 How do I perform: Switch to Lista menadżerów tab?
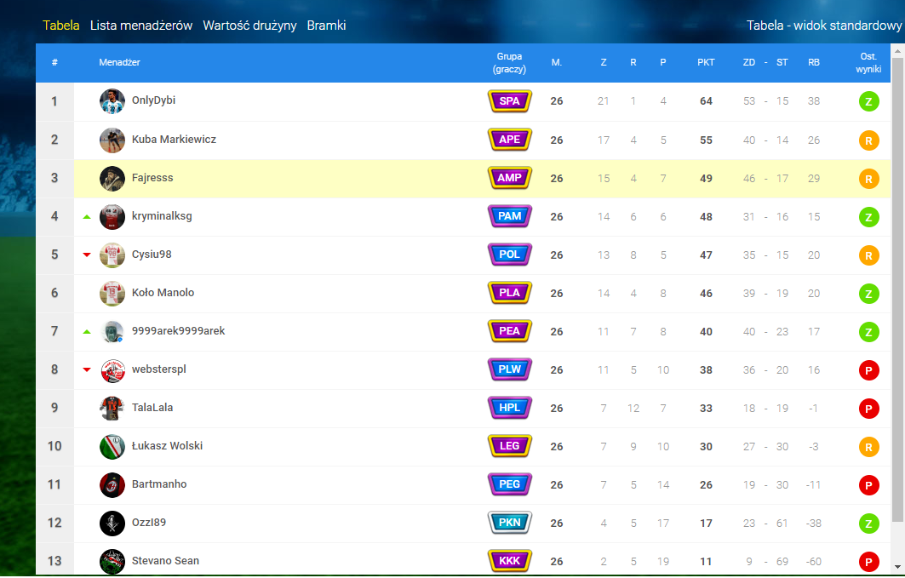[x=141, y=26]
